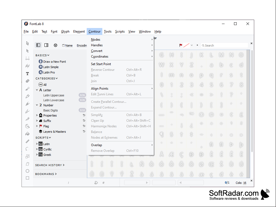276x207 pixels.
Task: Select the Brush tool
Action: click(x=27, y=89)
